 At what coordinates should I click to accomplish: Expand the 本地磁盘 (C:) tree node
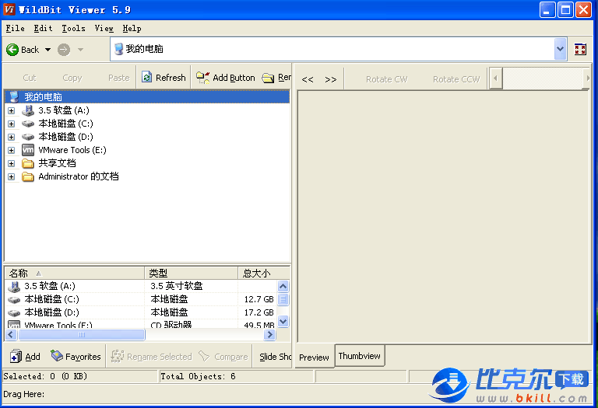[x=12, y=124]
